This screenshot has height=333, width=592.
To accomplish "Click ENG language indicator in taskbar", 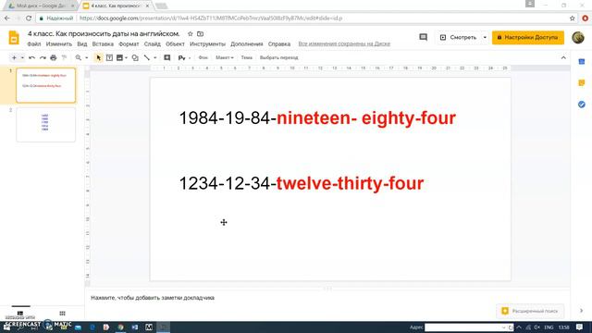I will tap(549, 327).
